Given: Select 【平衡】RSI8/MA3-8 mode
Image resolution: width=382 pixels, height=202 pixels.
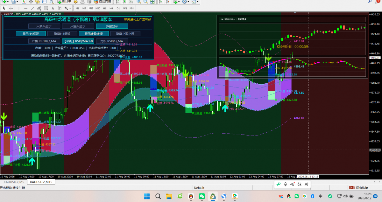Looking at the screenshot, I should pos(78,41).
